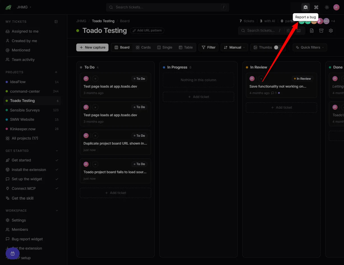Toggle the Get started checkmark

pos(57,160)
